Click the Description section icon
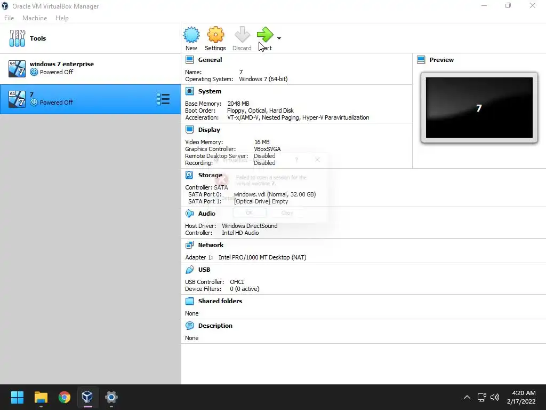This screenshot has height=410, width=546. [x=189, y=326]
